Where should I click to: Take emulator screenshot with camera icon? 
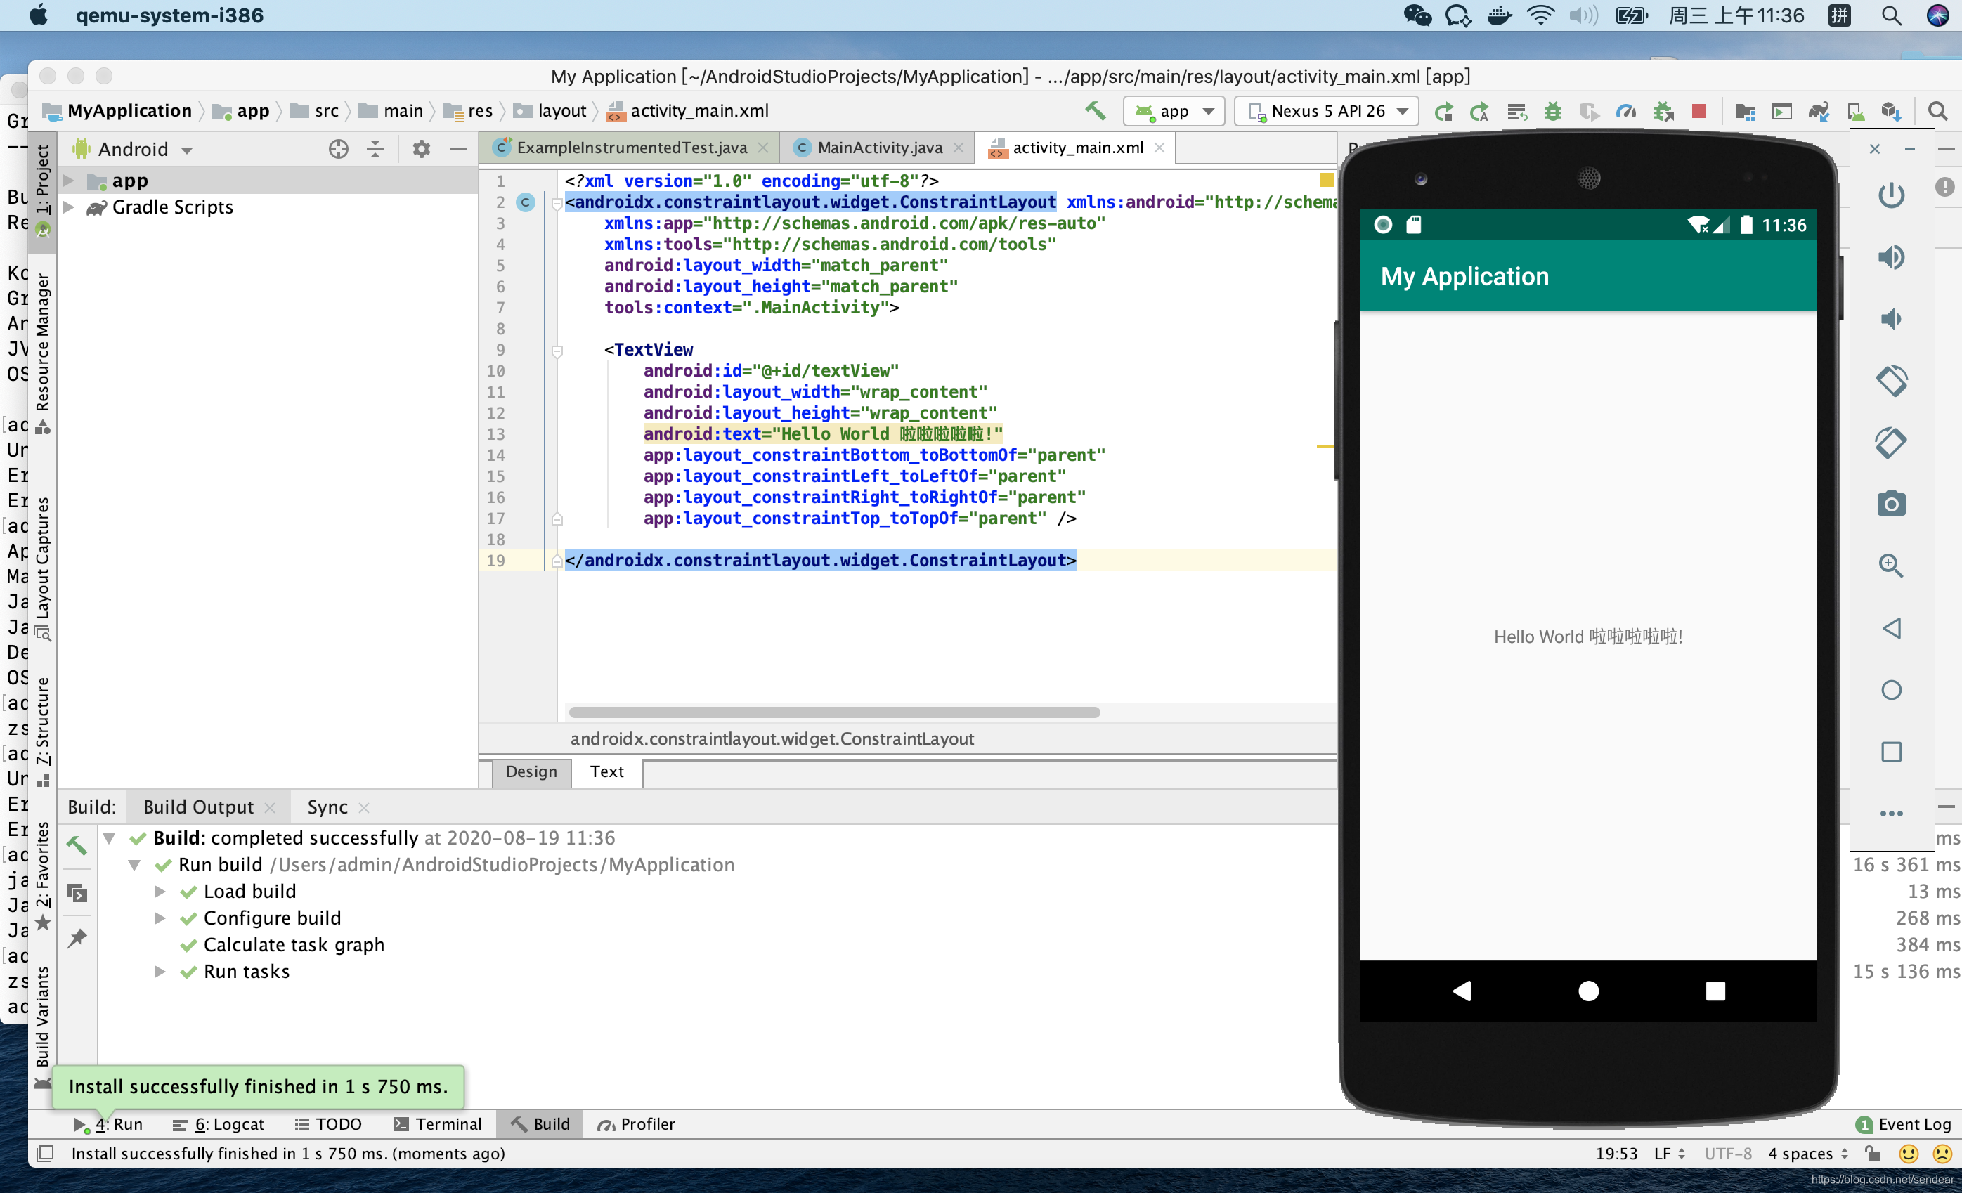point(1891,504)
